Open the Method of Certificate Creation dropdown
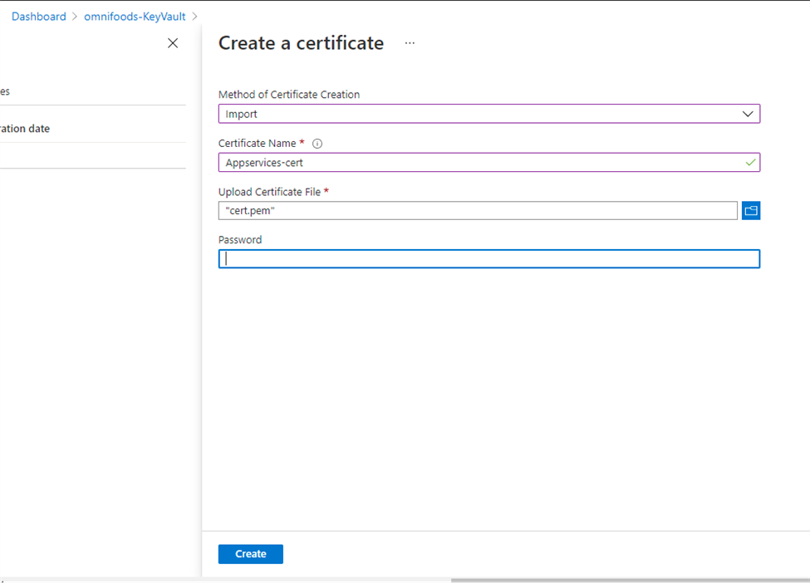810x583 pixels. (488, 114)
